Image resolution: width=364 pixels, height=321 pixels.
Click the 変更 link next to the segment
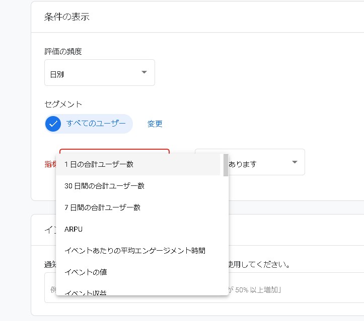coord(155,124)
